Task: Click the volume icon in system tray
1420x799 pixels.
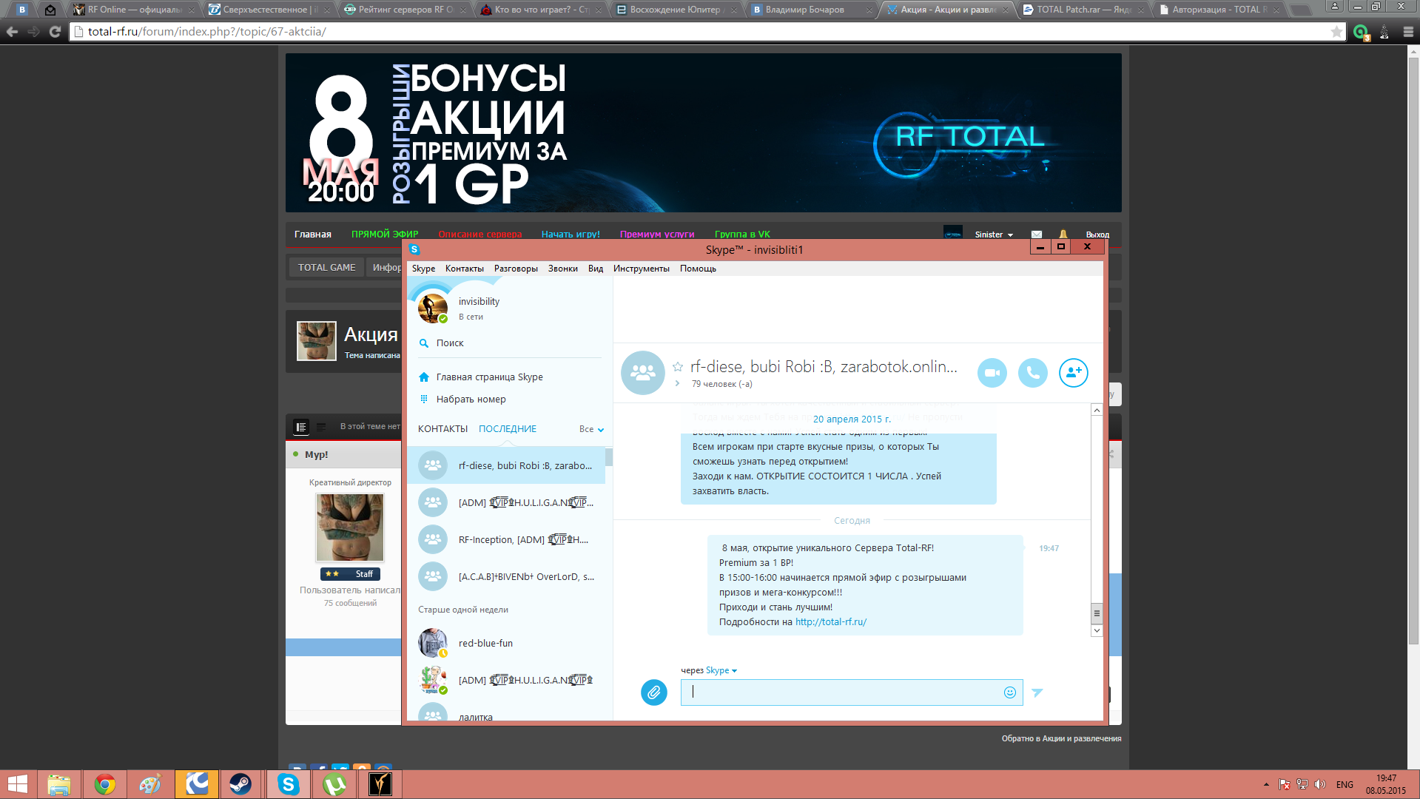Action: [x=1319, y=784]
